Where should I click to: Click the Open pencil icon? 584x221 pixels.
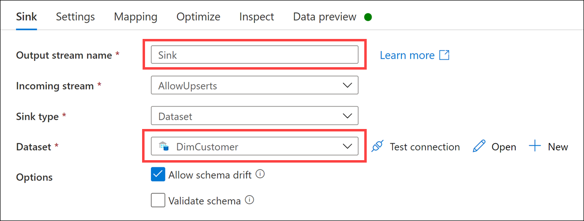479,147
